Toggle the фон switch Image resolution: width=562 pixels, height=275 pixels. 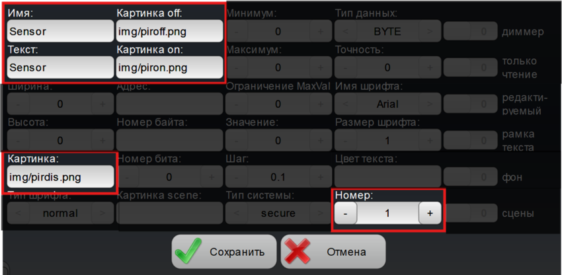click(470, 177)
